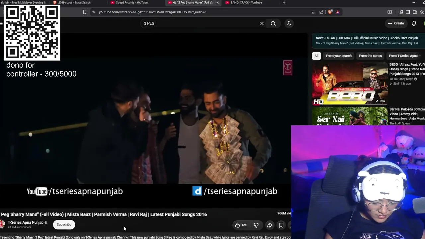
Task: Dislike the 3 Peg video
Action: tap(256, 225)
